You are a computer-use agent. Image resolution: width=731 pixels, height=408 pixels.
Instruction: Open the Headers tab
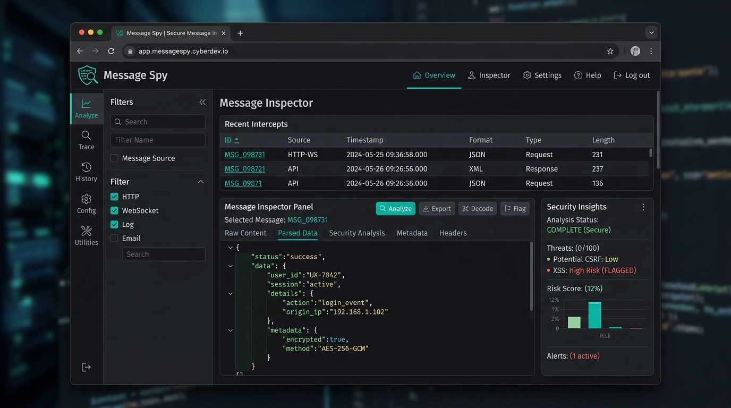tap(453, 233)
